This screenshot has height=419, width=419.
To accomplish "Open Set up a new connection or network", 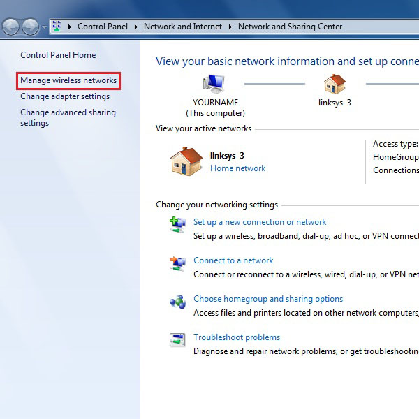I will [x=260, y=222].
